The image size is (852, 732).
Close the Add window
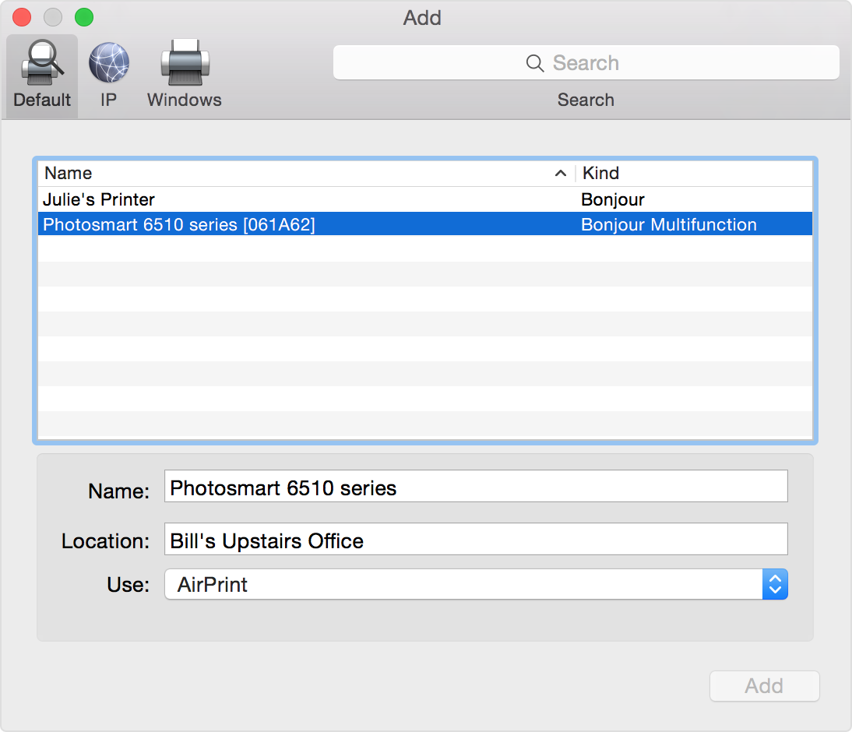pyautogui.click(x=22, y=17)
